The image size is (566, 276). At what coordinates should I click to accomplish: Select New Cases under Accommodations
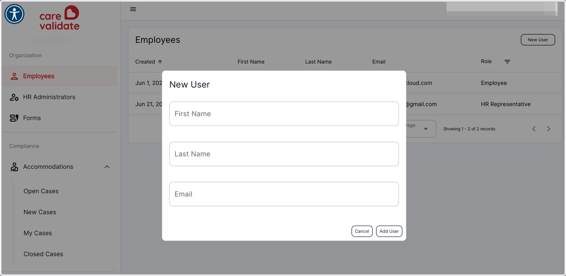point(40,212)
